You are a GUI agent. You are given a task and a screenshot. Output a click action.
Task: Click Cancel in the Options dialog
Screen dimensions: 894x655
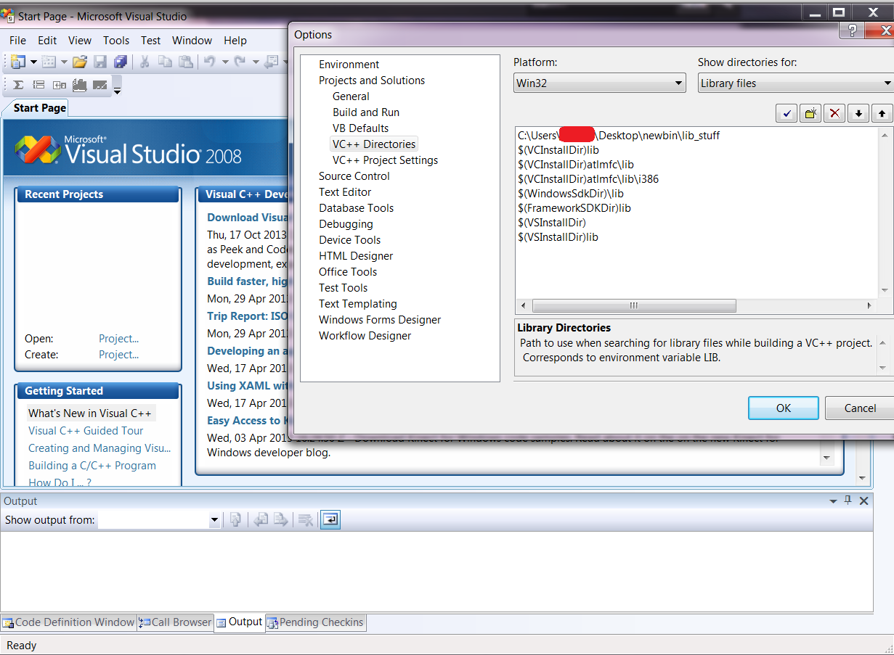[x=860, y=408]
